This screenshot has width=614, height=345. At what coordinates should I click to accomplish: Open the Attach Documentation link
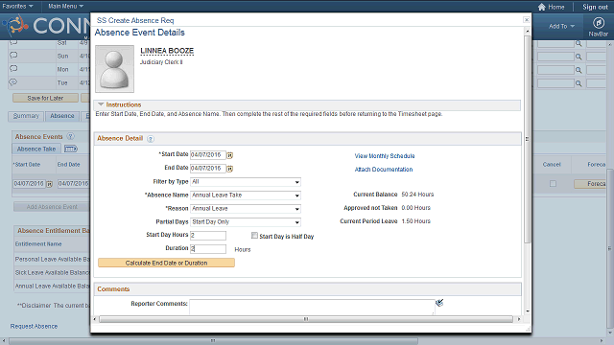pyautogui.click(x=384, y=170)
